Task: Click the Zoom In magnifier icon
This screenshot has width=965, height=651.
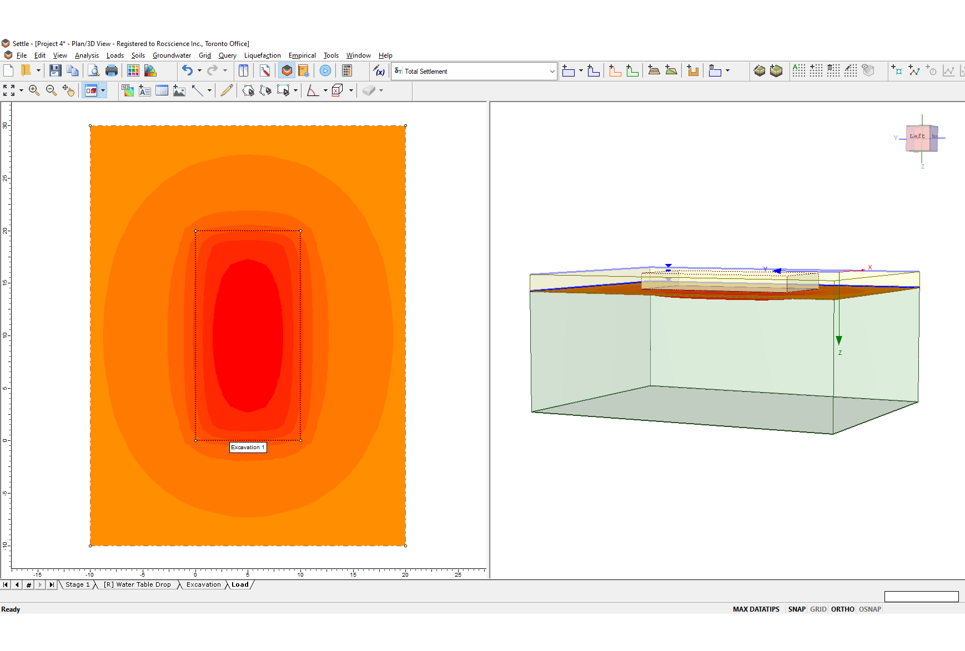Action: click(x=34, y=90)
